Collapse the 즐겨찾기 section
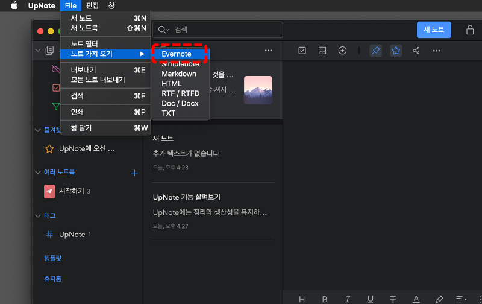 38,130
